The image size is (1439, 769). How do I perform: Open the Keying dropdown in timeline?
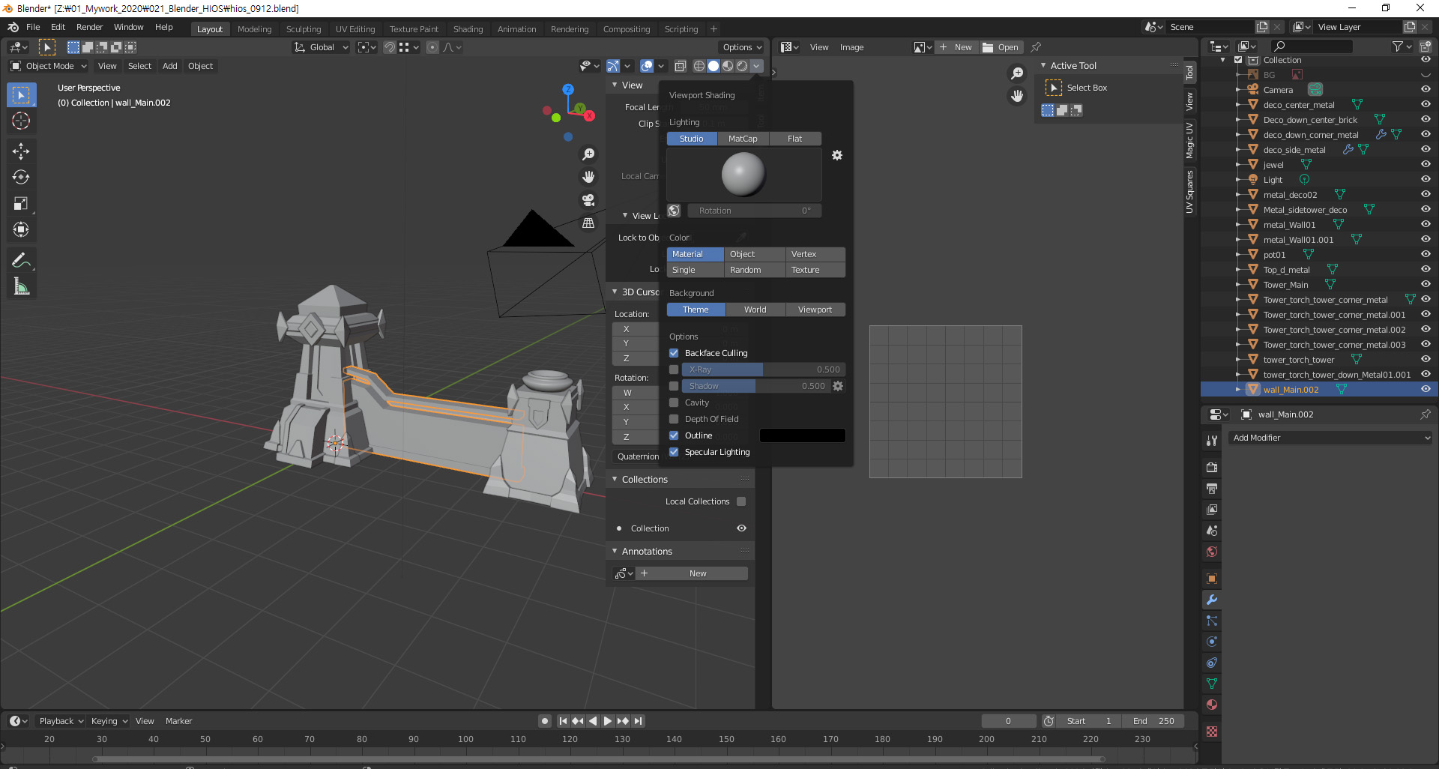[x=109, y=721]
